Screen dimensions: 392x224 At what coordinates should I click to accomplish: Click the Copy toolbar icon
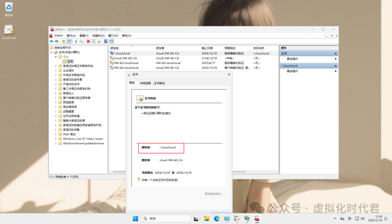[x=81, y=41]
